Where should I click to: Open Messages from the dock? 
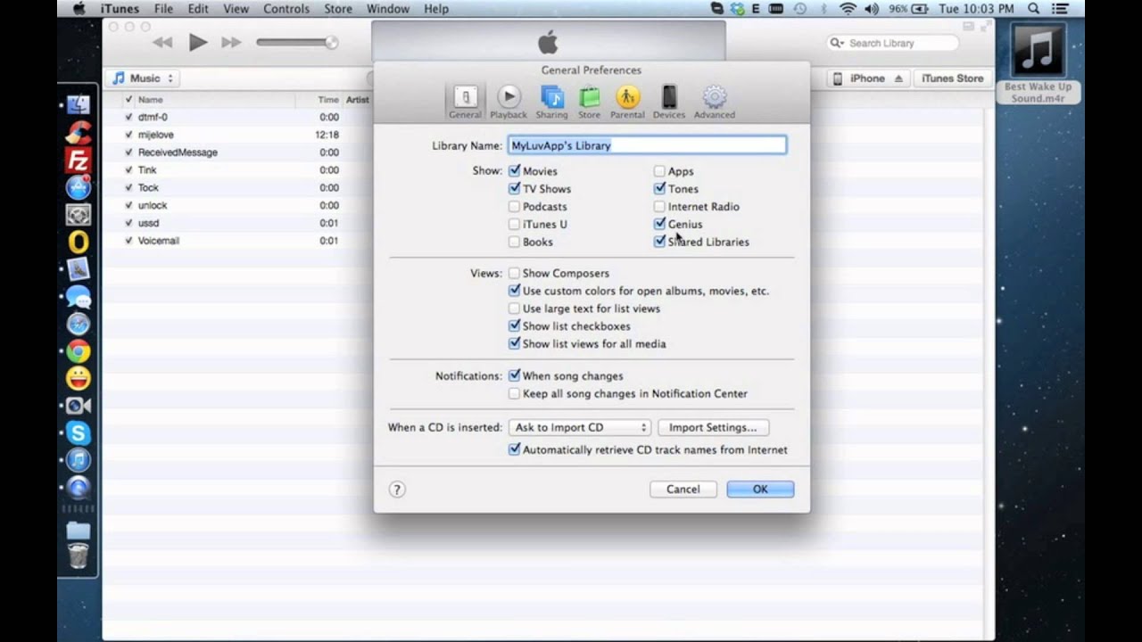(79, 297)
